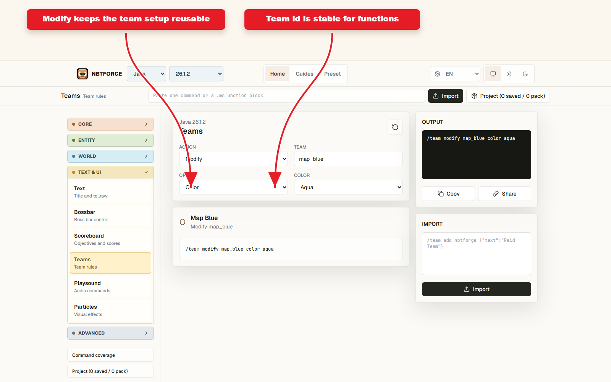The image size is (611, 382).
Task: Select the Teams tool in sidebar
Action: (x=110, y=263)
